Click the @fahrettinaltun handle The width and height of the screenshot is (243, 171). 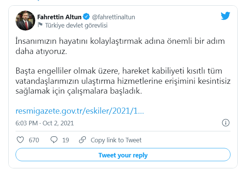[113, 17]
